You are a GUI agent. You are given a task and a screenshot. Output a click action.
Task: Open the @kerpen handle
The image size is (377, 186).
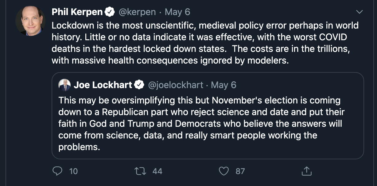coord(137,12)
